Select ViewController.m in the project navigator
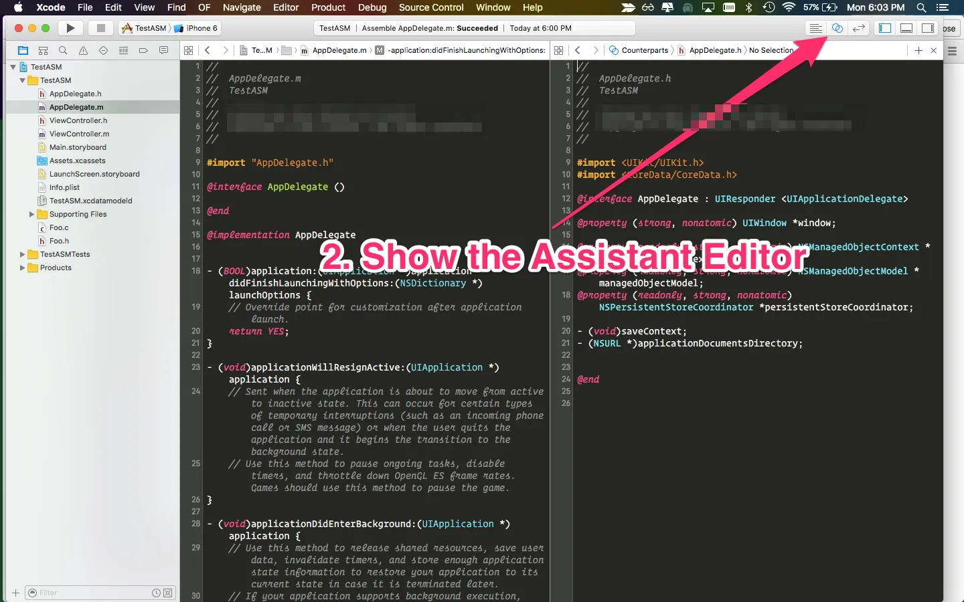This screenshot has height=602, width=964. point(79,134)
